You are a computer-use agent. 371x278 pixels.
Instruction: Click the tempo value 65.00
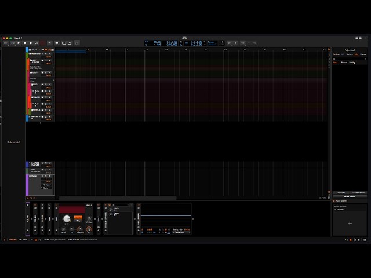click(157, 42)
